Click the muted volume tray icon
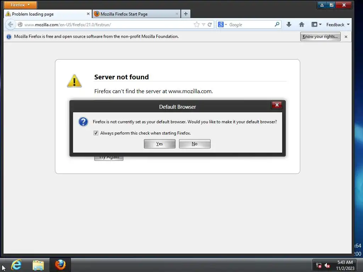Screen dimensions: 363x272 click(327, 266)
